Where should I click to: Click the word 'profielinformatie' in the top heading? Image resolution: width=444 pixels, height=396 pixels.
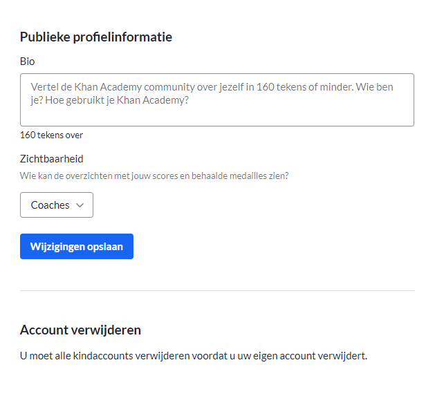click(x=122, y=37)
